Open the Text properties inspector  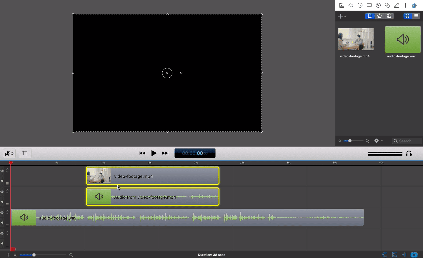point(405,5)
